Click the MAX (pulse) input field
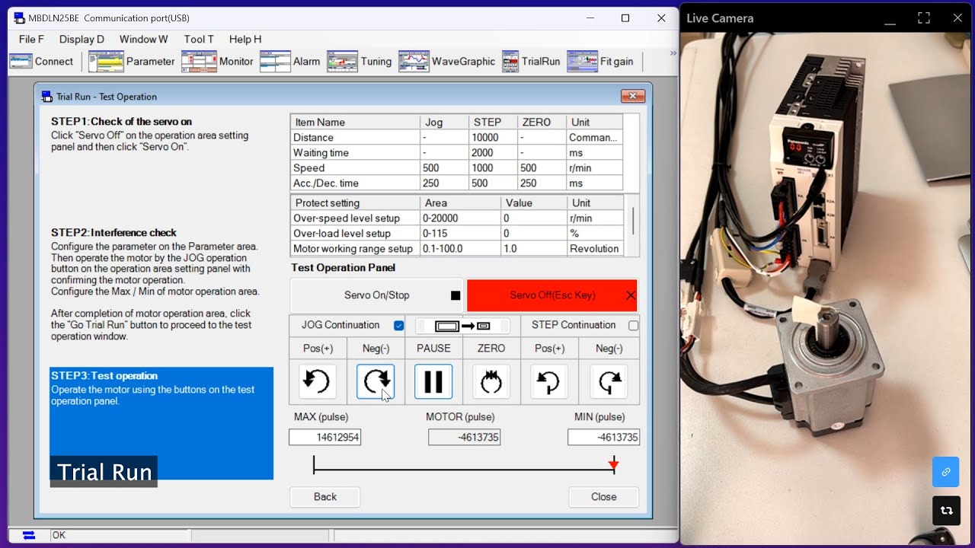Screen dimensions: 975x548 (324, 437)
